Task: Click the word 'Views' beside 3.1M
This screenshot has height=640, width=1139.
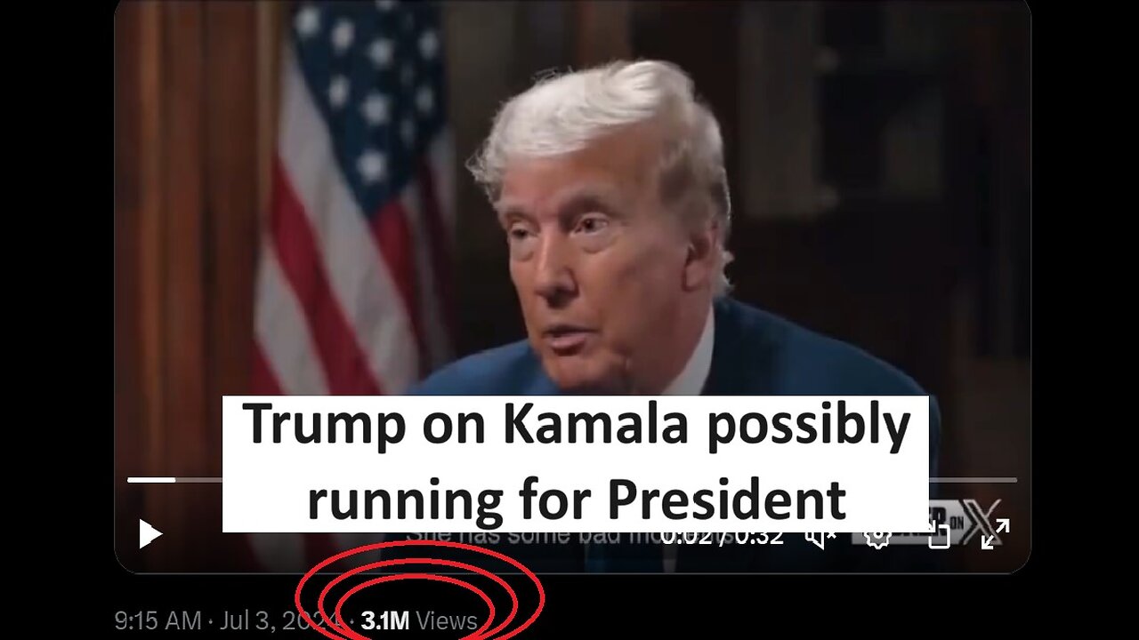Action: coord(447,620)
